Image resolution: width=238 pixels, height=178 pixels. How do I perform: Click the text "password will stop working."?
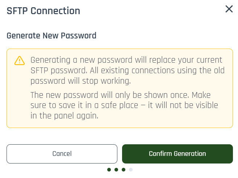(x=80, y=80)
